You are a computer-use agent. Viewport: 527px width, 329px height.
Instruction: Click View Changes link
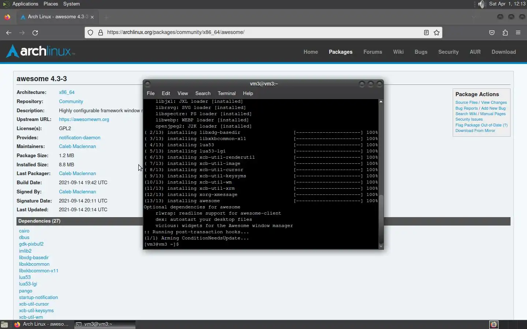[494, 103]
